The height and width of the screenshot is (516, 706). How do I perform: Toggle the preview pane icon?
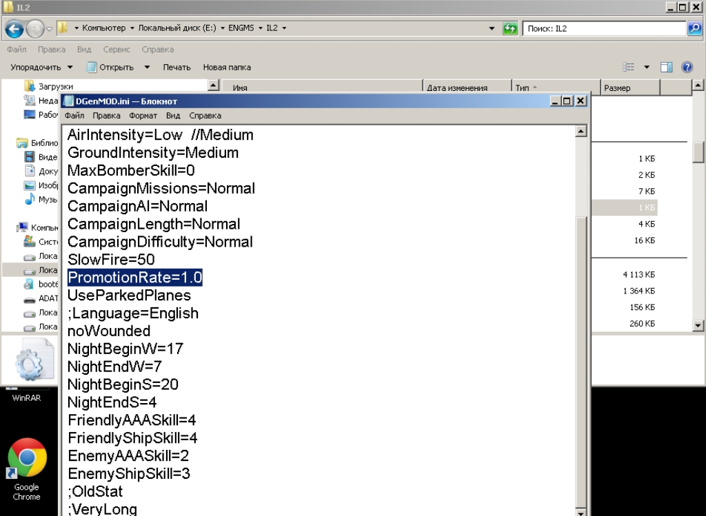pos(667,67)
